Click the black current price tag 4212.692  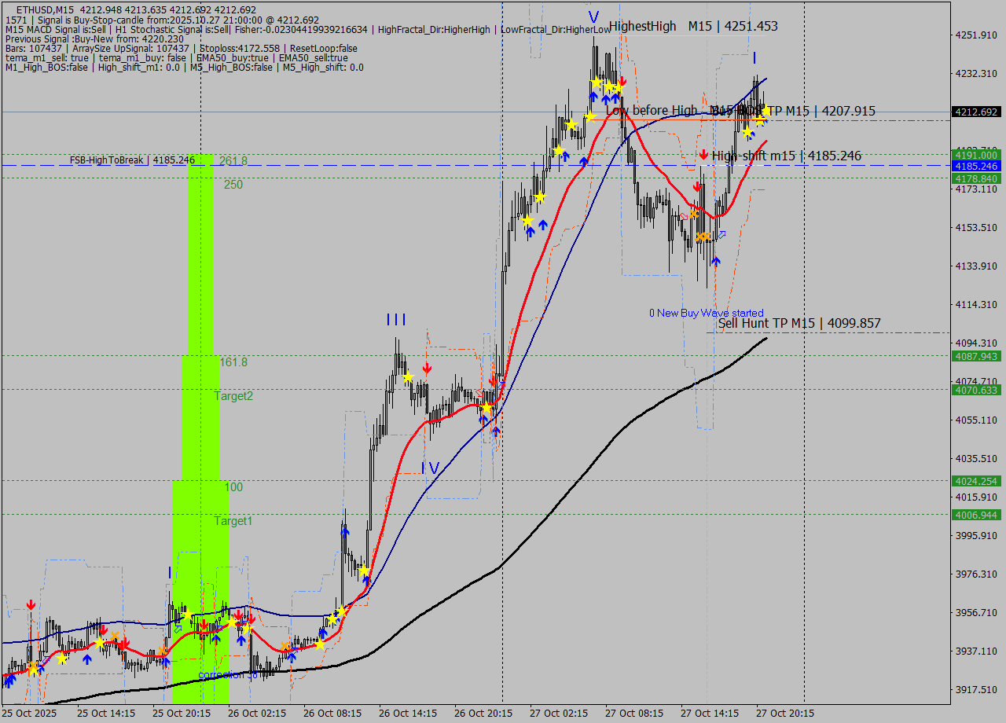(975, 112)
